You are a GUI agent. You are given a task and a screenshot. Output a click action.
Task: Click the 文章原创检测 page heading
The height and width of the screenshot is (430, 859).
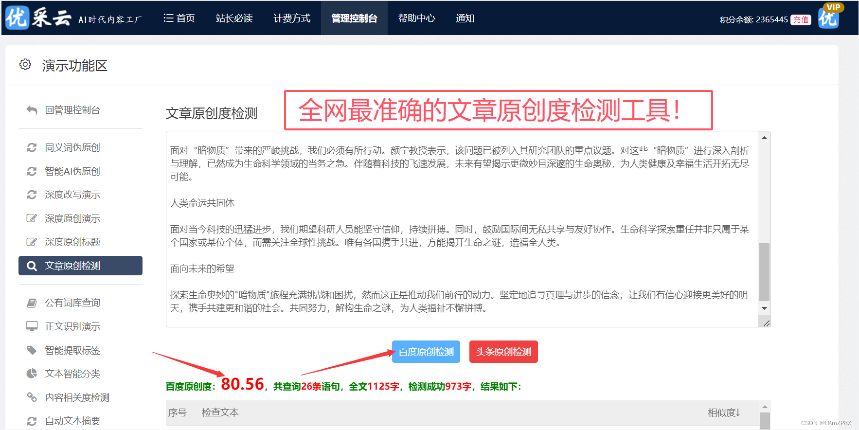point(212,113)
